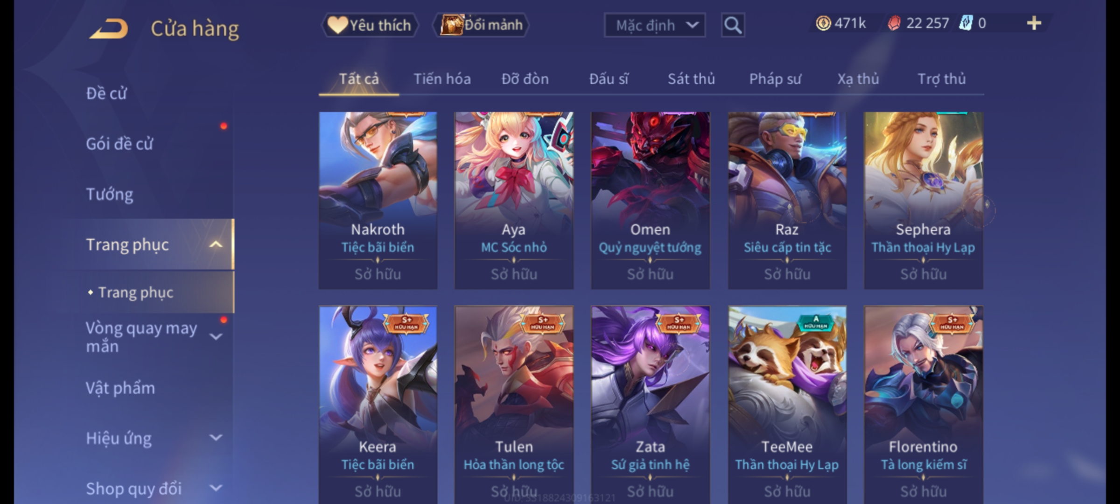1120x504 pixels.
Task: Open Tướng in the sidebar
Action: coord(110,194)
